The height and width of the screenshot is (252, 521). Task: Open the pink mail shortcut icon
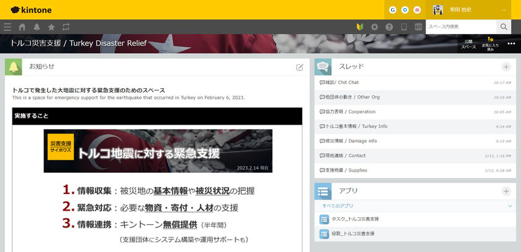tap(417, 10)
